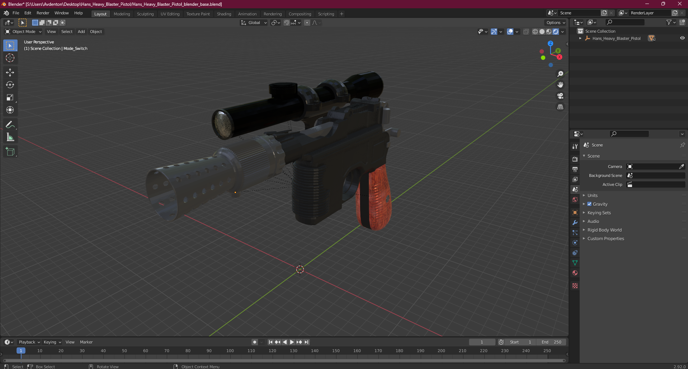Switch to Modeling workspace tab
Viewport: 688px width, 369px height.
122,14
